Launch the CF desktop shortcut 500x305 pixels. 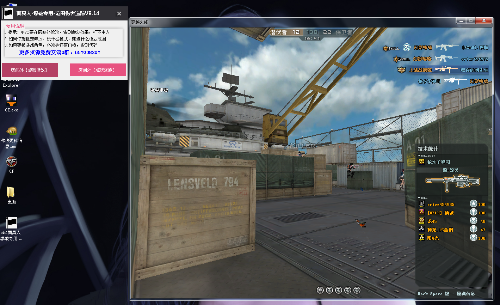[x=12, y=162]
